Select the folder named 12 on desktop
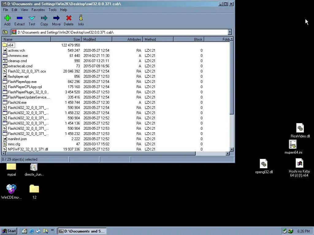 coord(34,188)
